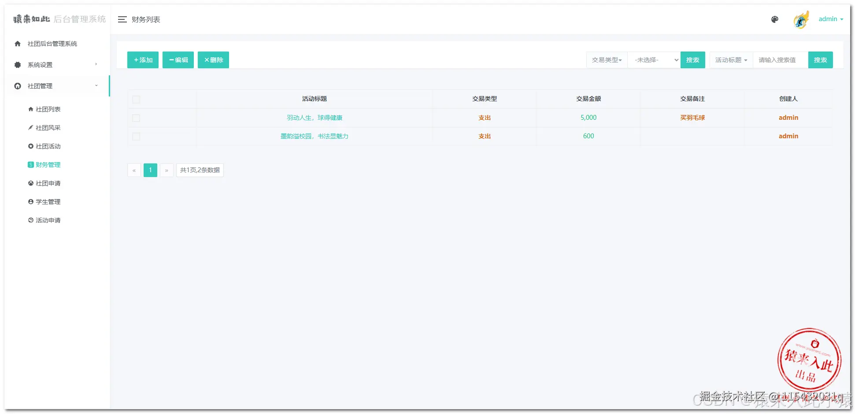Image resolution: width=855 pixels, height=414 pixels.
Task: Click the admin user avatar
Action: (801, 20)
